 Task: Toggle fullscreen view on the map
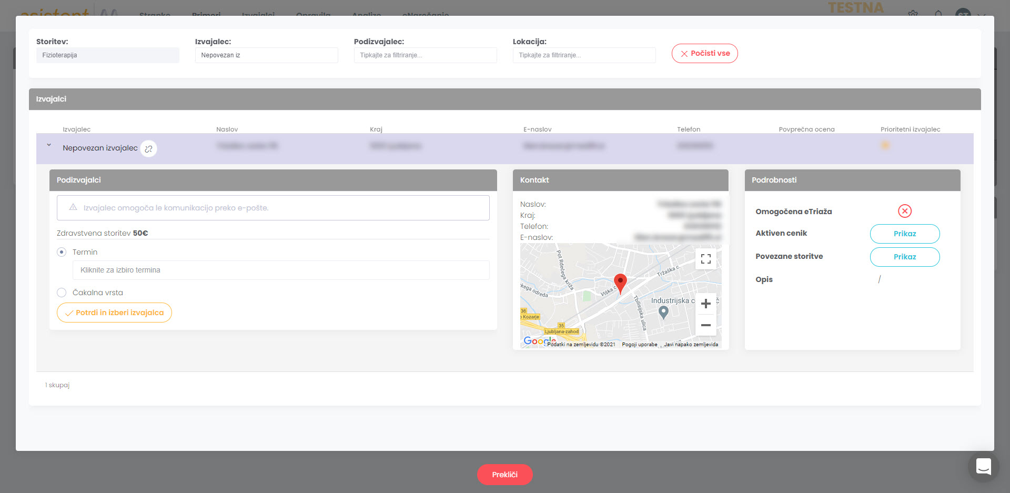pyautogui.click(x=705, y=259)
